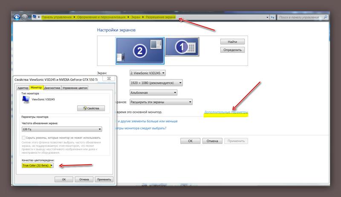This screenshot has width=341, height=197.
Task: Click Применить in the monitor properties dialog
Action: click(104, 180)
